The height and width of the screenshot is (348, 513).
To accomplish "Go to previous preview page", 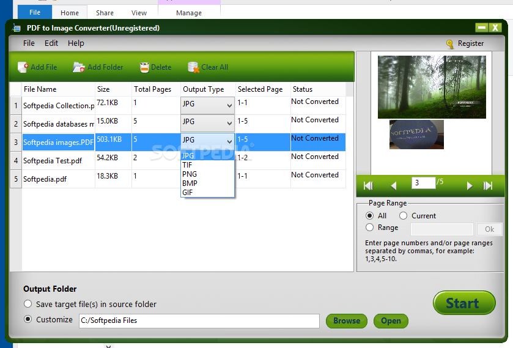I will click(394, 186).
